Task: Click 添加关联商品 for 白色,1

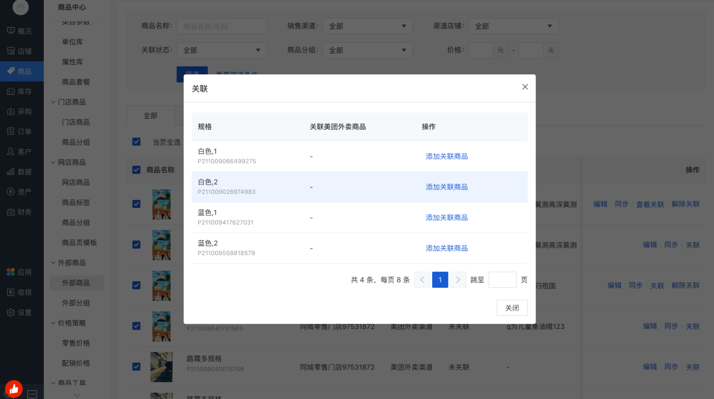Action: [447, 156]
